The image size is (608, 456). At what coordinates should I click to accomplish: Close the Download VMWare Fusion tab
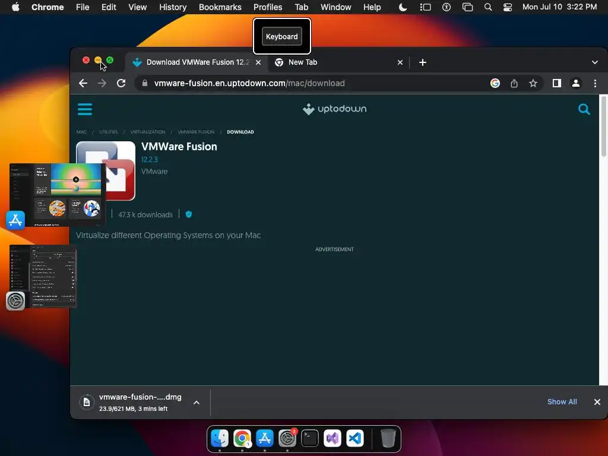[x=258, y=62]
